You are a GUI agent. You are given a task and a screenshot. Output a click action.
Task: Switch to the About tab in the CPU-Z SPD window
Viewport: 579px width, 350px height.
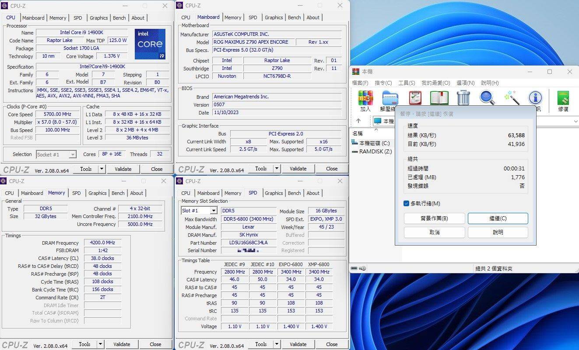pyautogui.click(x=313, y=193)
